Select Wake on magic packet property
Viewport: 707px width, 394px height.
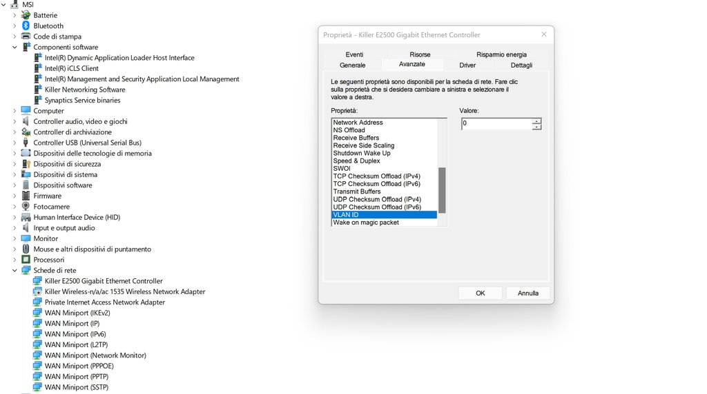tap(384, 222)
